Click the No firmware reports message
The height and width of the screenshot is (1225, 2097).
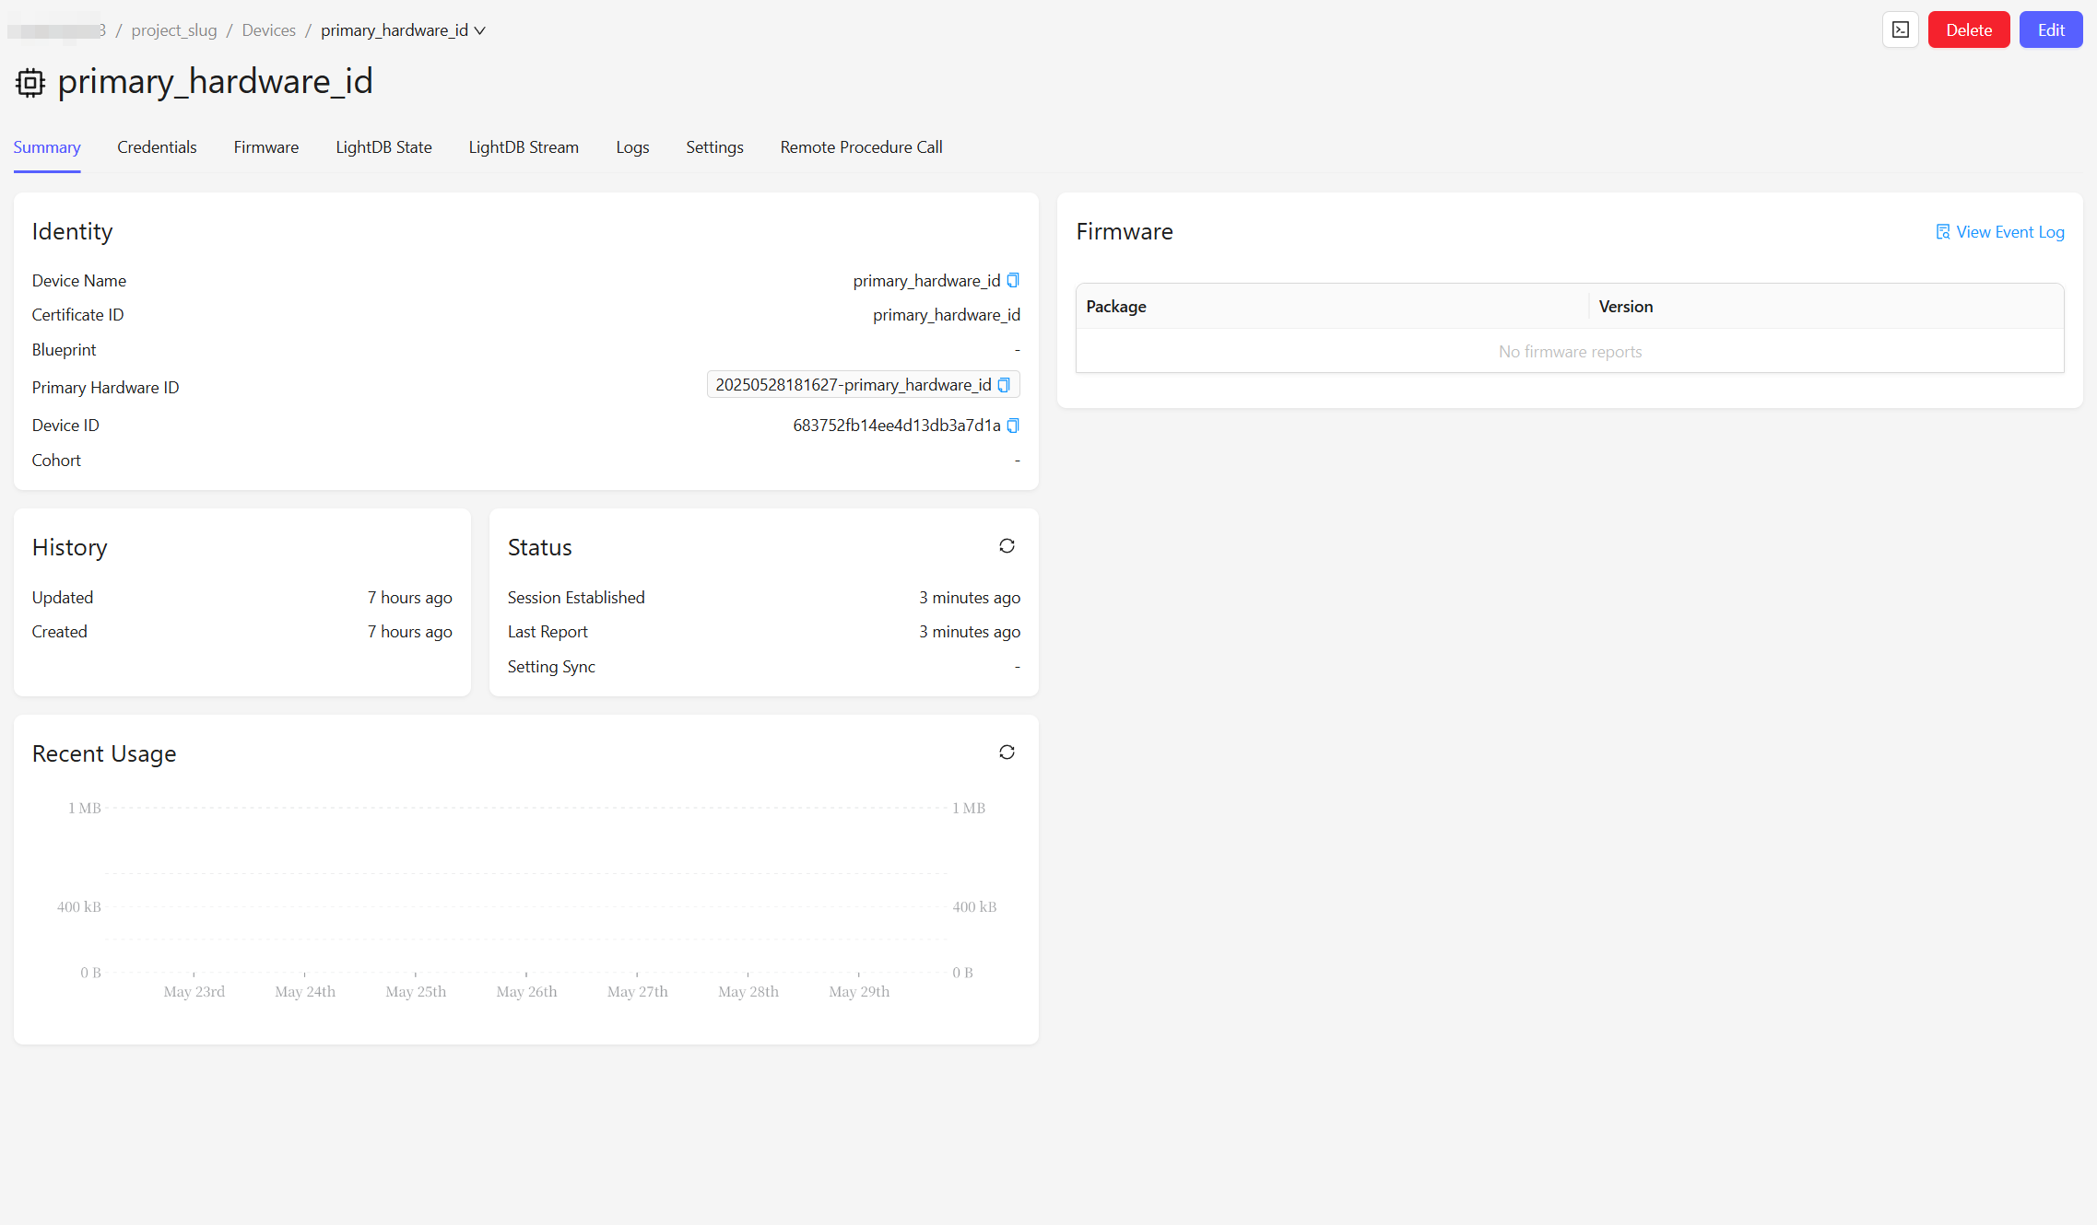[1570, 352]
